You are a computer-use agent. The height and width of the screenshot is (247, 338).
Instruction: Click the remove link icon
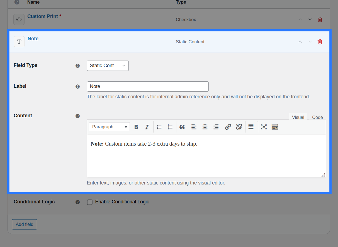[239, 127]
